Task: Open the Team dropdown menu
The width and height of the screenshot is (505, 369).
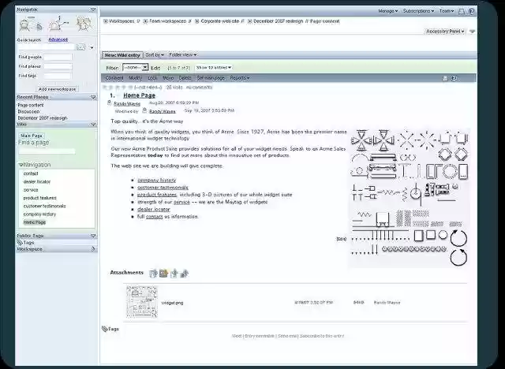Action: click(447, 11)
